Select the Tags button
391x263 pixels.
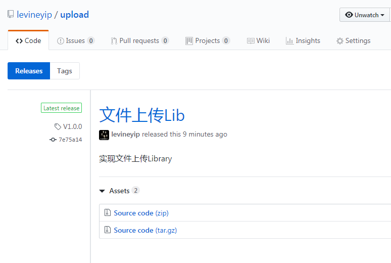click(x=65, y=71)
